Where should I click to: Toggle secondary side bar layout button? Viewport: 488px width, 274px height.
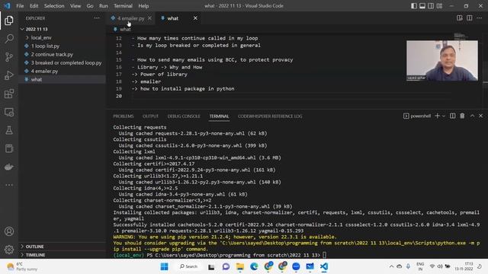[431, 6]
